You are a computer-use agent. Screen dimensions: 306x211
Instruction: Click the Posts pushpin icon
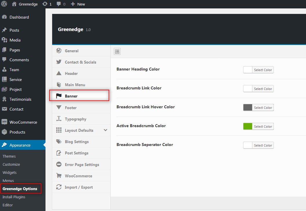click(x=4, y=30)
